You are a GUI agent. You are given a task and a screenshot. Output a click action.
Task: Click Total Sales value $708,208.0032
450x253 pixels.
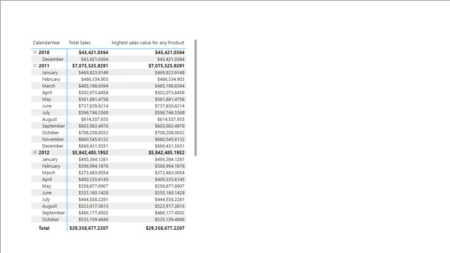coord(94,133)
